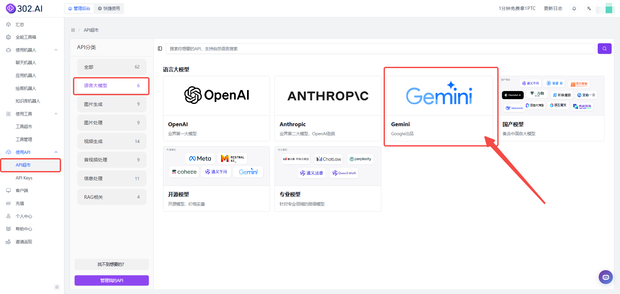Select the 图片生成 category
The height and width of the screenshot is (294, 620).
click(112, 104)
